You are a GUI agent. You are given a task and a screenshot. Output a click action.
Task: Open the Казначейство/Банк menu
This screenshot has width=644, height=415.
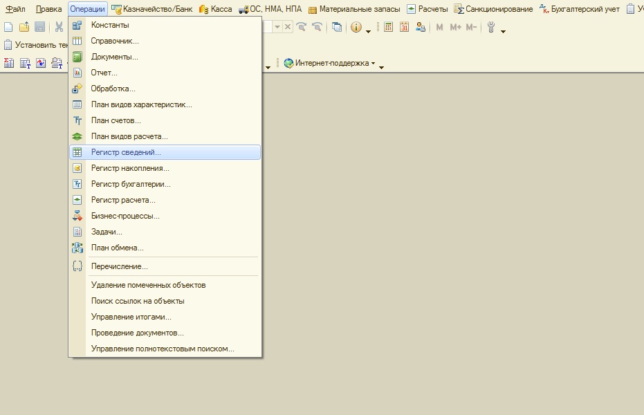coord(151,9)
